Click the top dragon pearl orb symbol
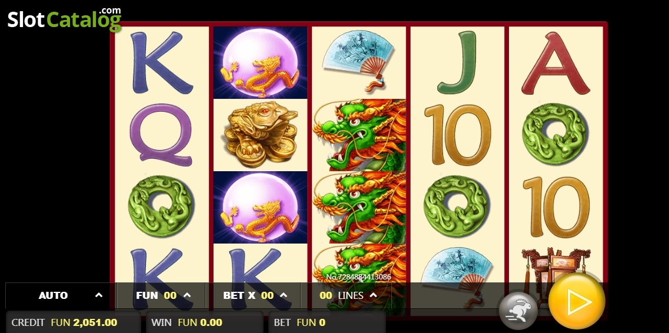The height and width of the screenshot is (333, 669). [260, 63]
